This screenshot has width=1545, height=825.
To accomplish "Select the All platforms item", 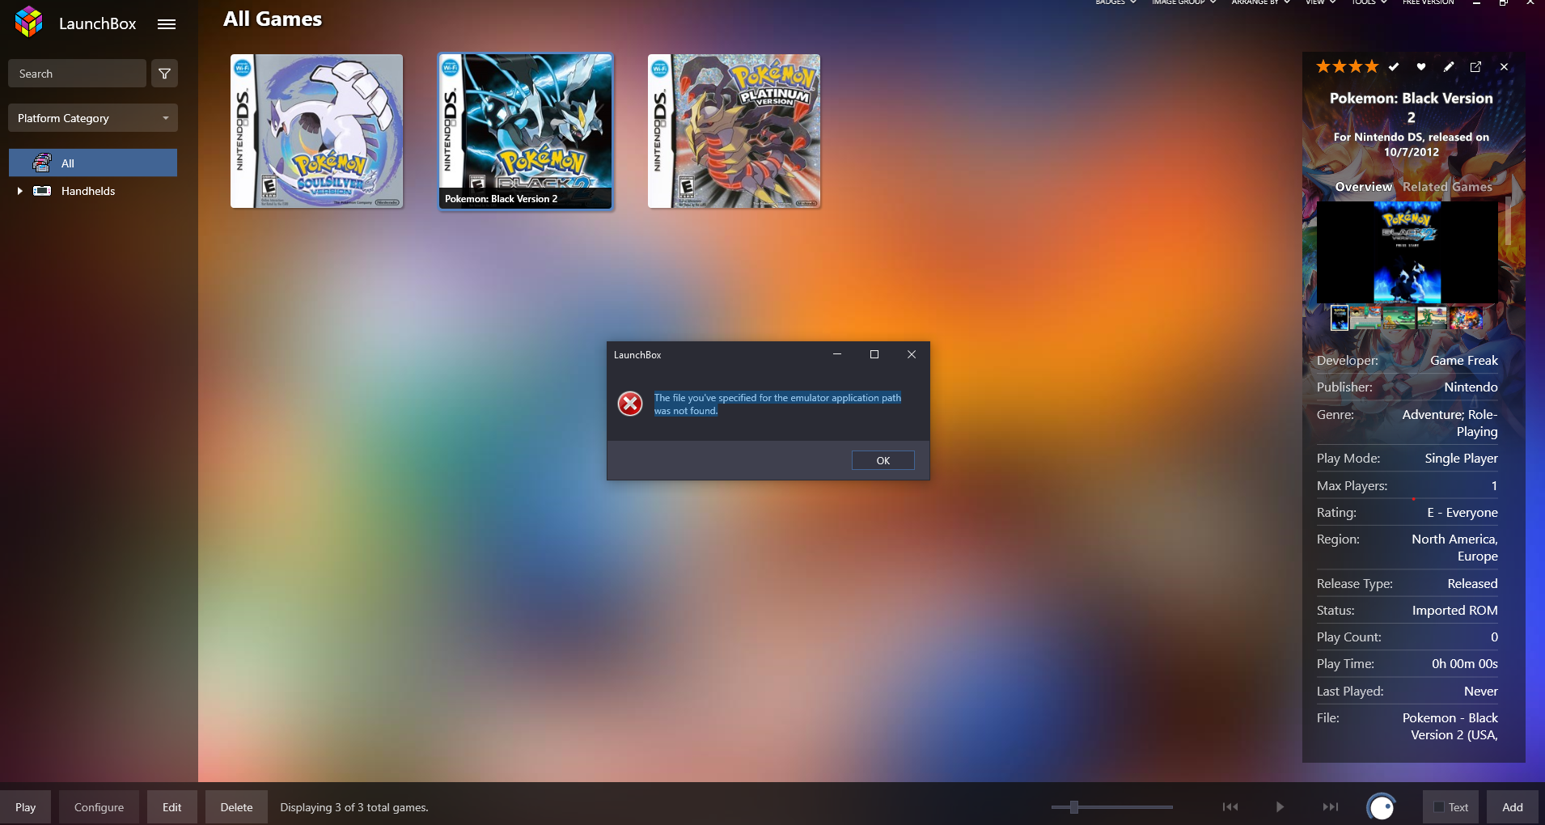I will pos(93,163).
